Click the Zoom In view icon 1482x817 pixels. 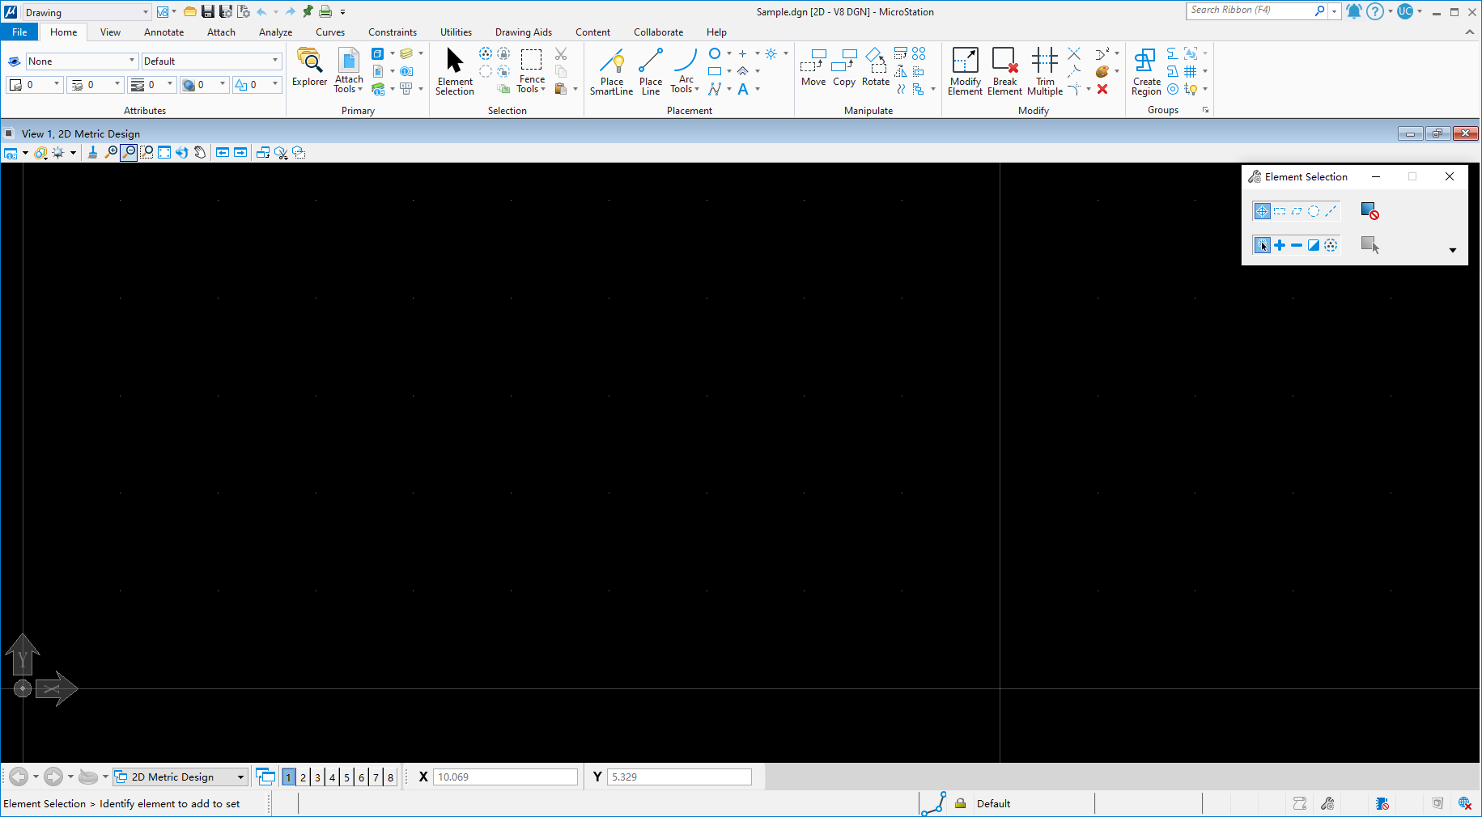(x=111, y=152)
